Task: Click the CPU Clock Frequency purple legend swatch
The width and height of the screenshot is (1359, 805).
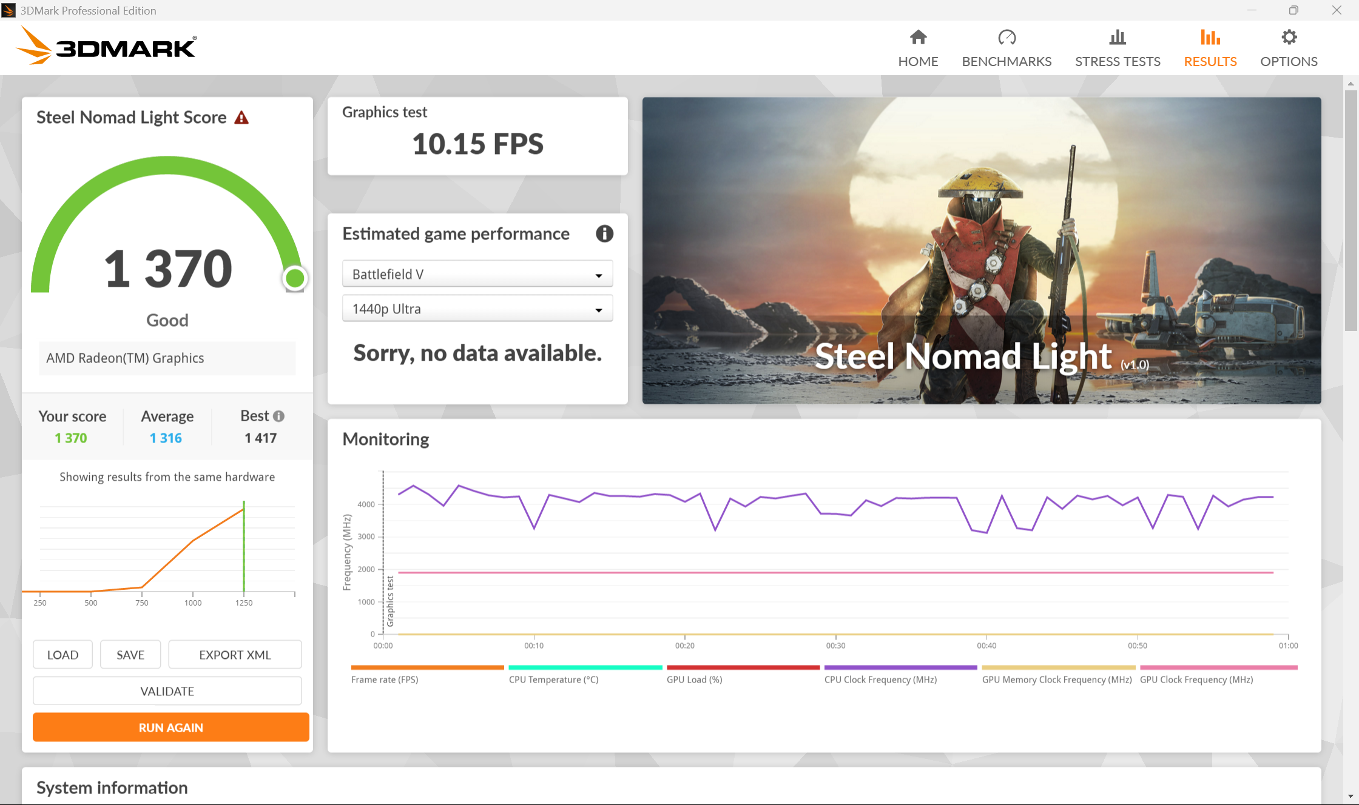Action: pos(900,667)
